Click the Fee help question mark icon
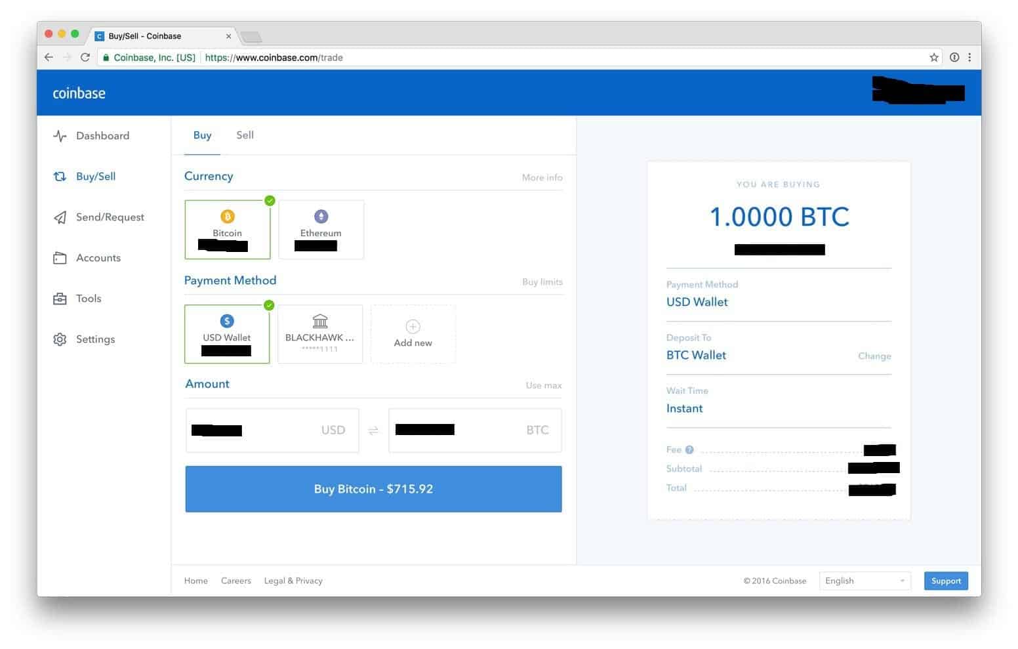Image resolution: width=1018 pixels, height=649 pixels. click(689, 450)
